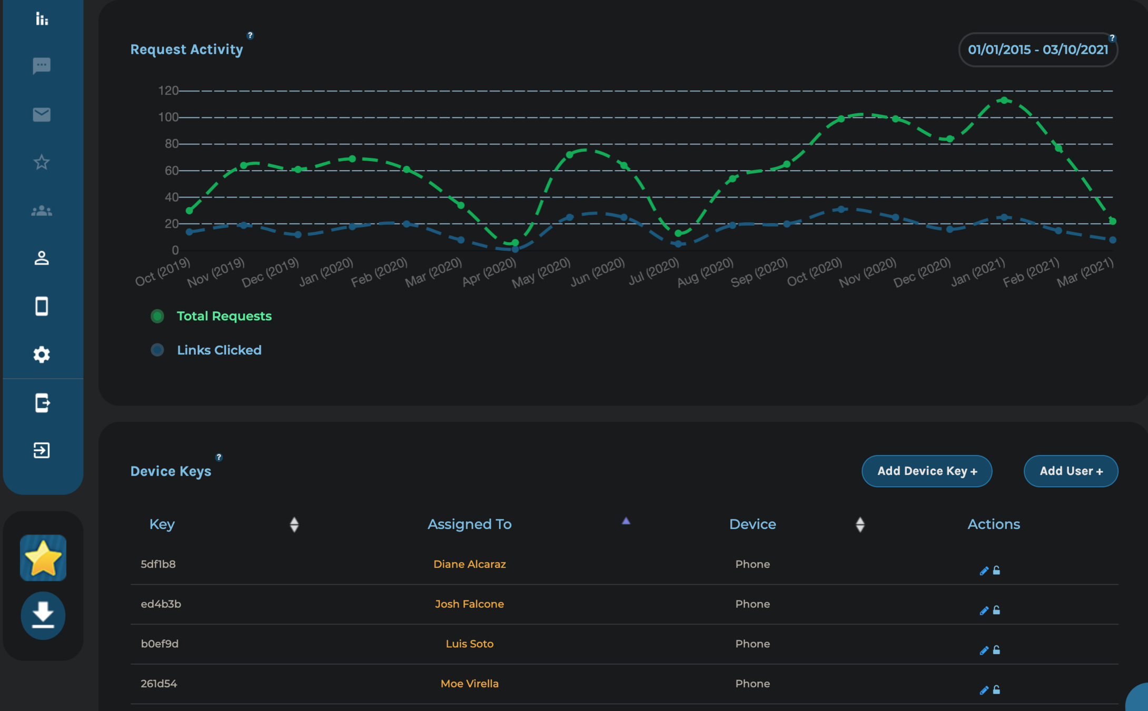Open the analytics bar chart sidebar icon
1148x711 pixels.
42,19
